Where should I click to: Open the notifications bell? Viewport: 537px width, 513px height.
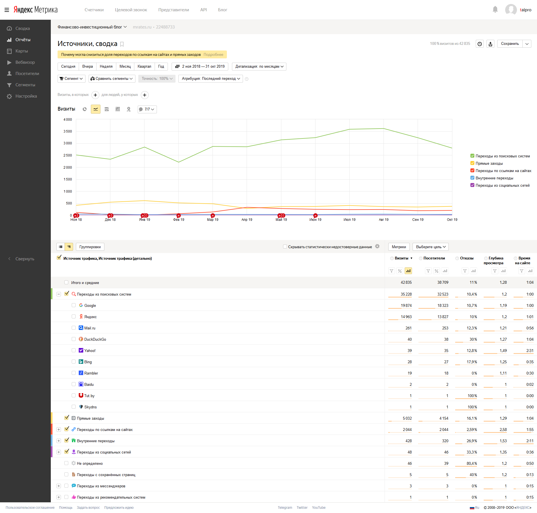point(495,10)
